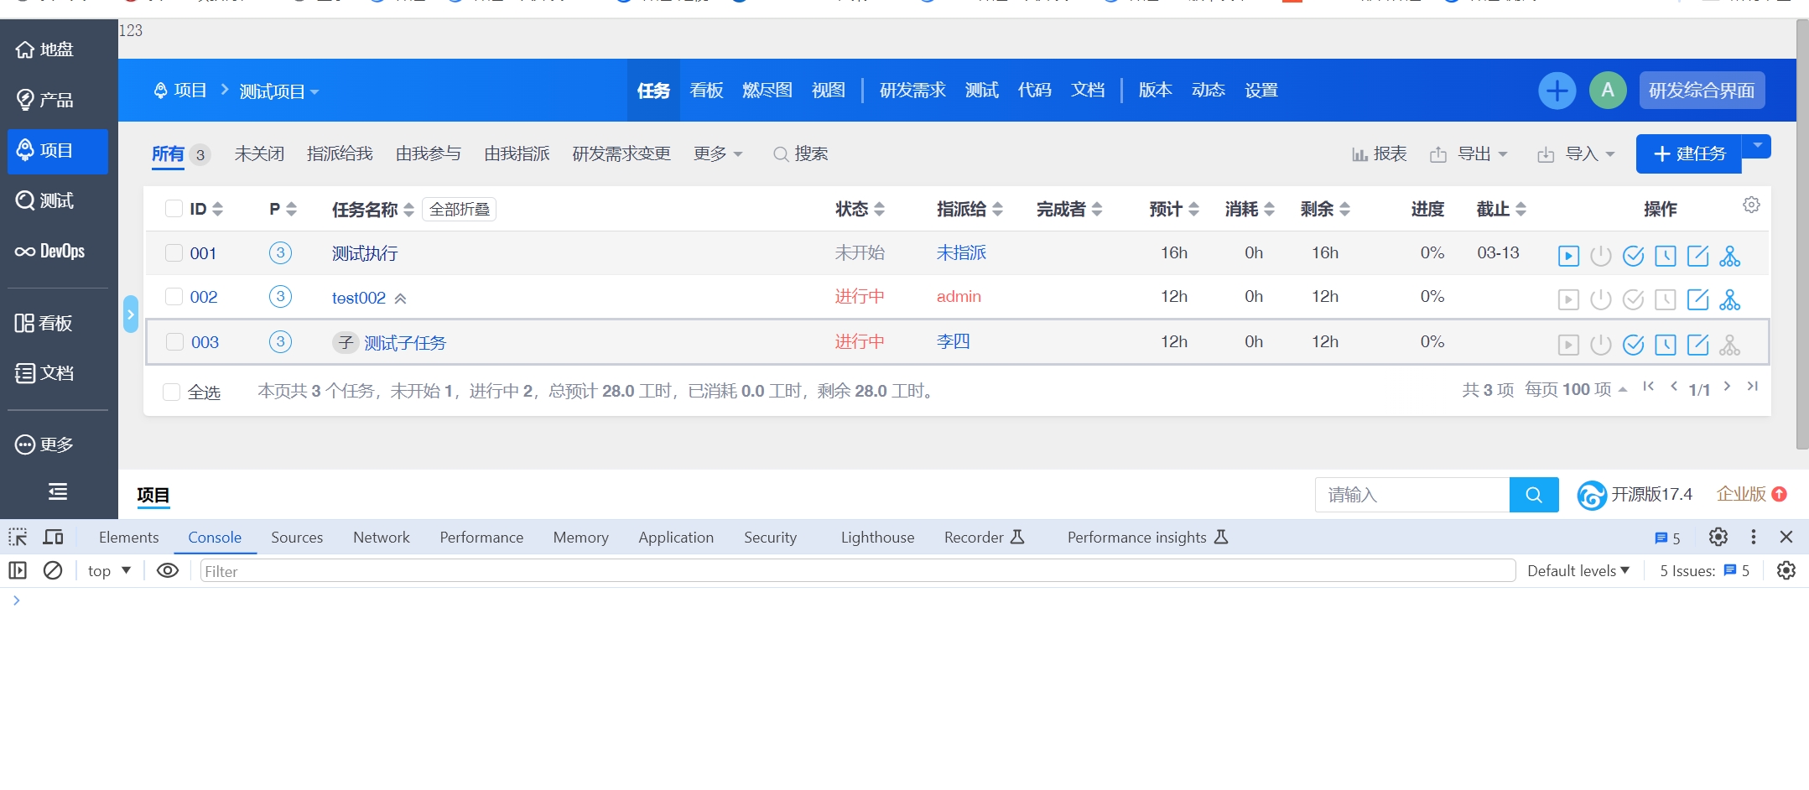Screen dimensions: 1809x790
Task: Switch to the 燃尽图 tab
Action: 767,91
